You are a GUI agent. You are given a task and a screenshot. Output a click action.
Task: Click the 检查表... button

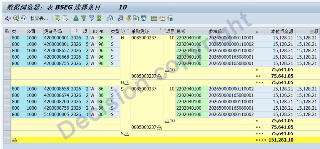pos(39,18)
